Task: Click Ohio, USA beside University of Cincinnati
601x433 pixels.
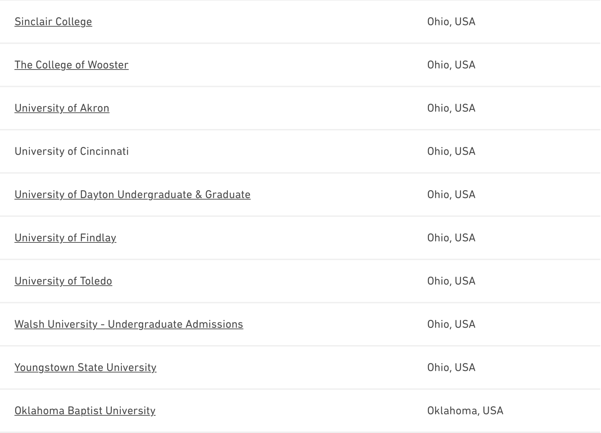Action: click(451, 151)
